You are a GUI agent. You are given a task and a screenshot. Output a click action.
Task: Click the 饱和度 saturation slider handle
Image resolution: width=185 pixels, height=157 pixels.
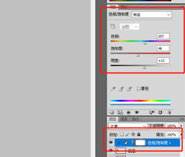[138, 55]
